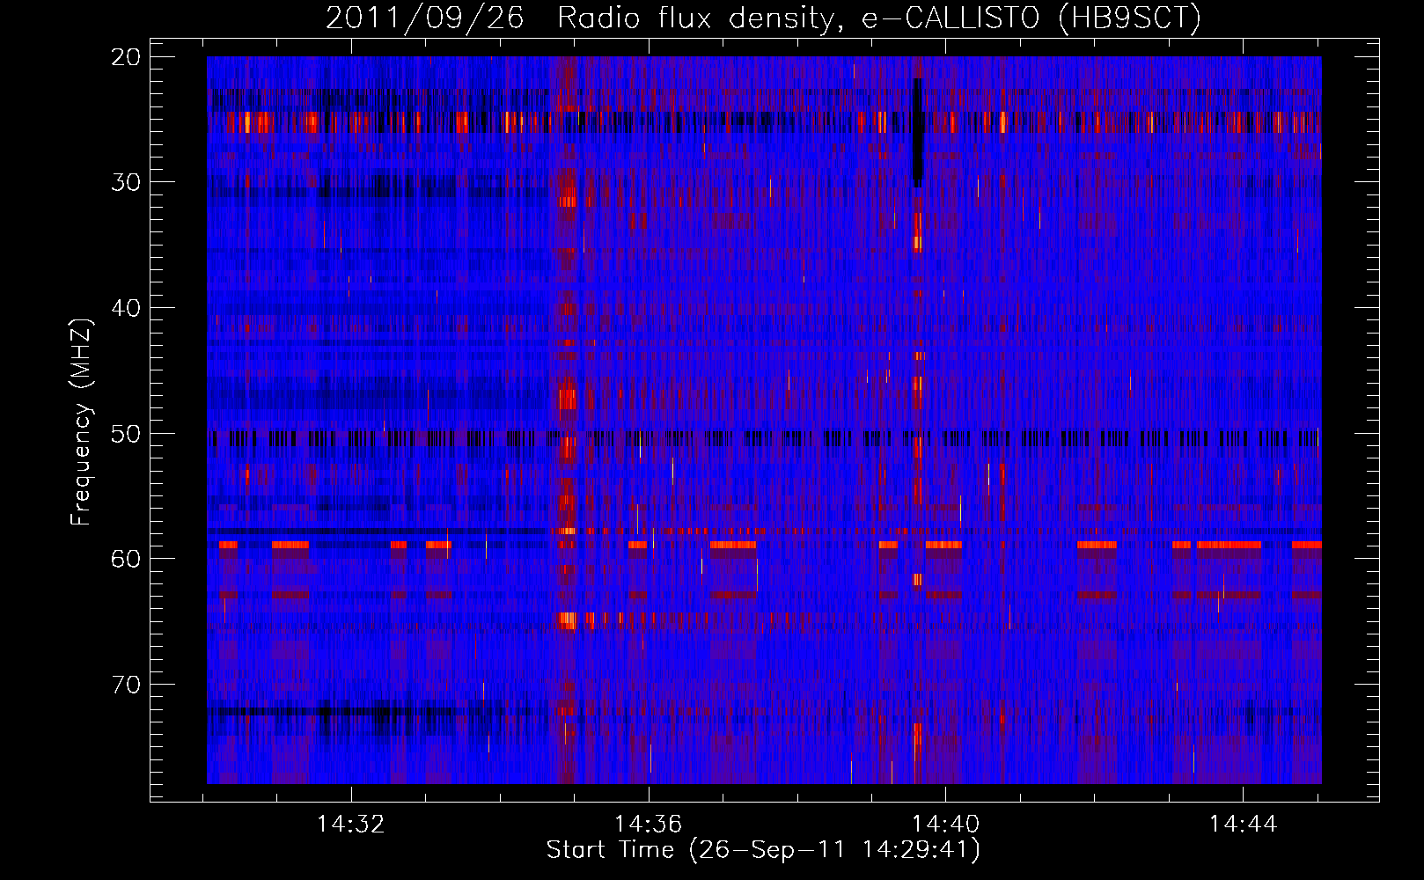This screenshot has height=880, width=1424.
Task: Click the black vertical data gap near 14:40
Action: pyautogui.click(x=918, y=133)
